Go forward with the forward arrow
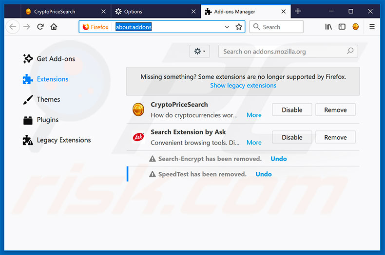385x255 pixels. 27,27
